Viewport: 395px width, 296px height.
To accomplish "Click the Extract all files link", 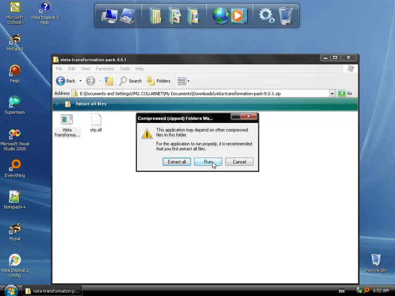I will [91, 104].
